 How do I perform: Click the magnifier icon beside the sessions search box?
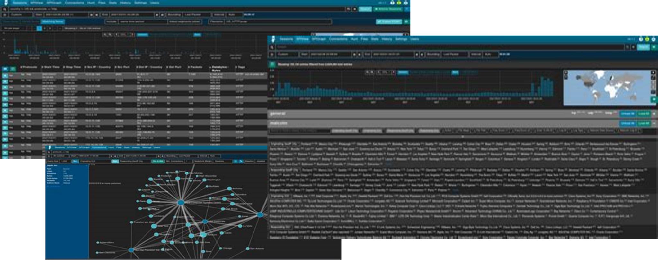(x=4, y=9)
